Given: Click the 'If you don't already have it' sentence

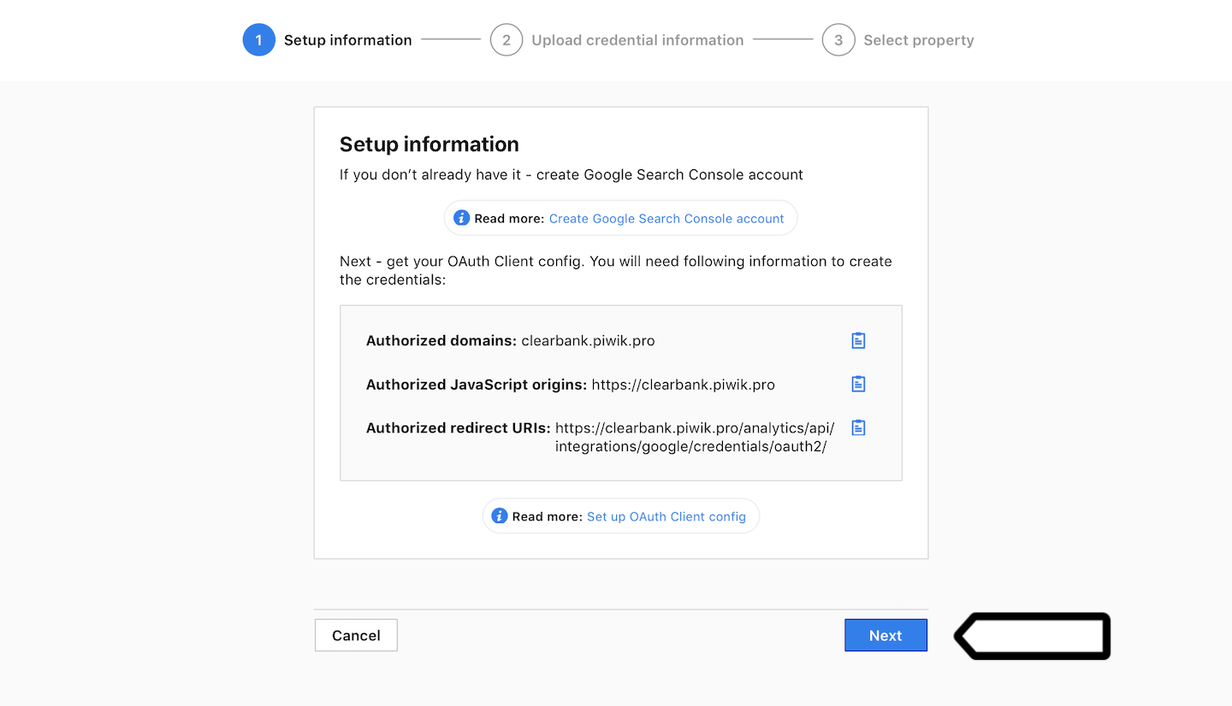Looking at the screenshot, I should coord(572,174).
